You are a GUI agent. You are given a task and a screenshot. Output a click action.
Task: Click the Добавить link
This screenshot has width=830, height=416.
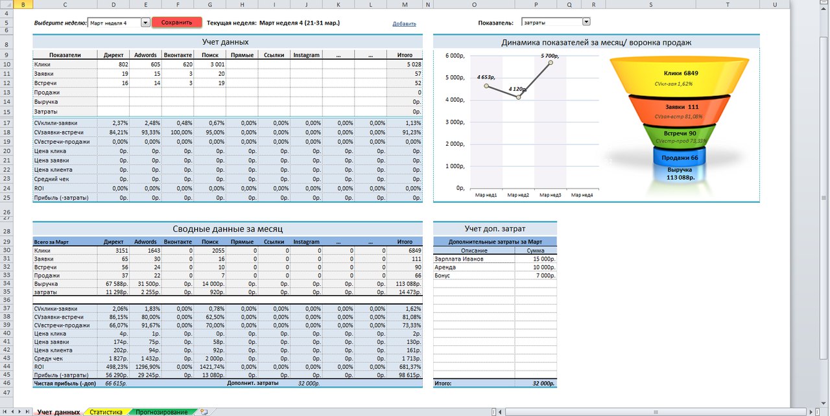pyautogui.click(x=404, y=24)
